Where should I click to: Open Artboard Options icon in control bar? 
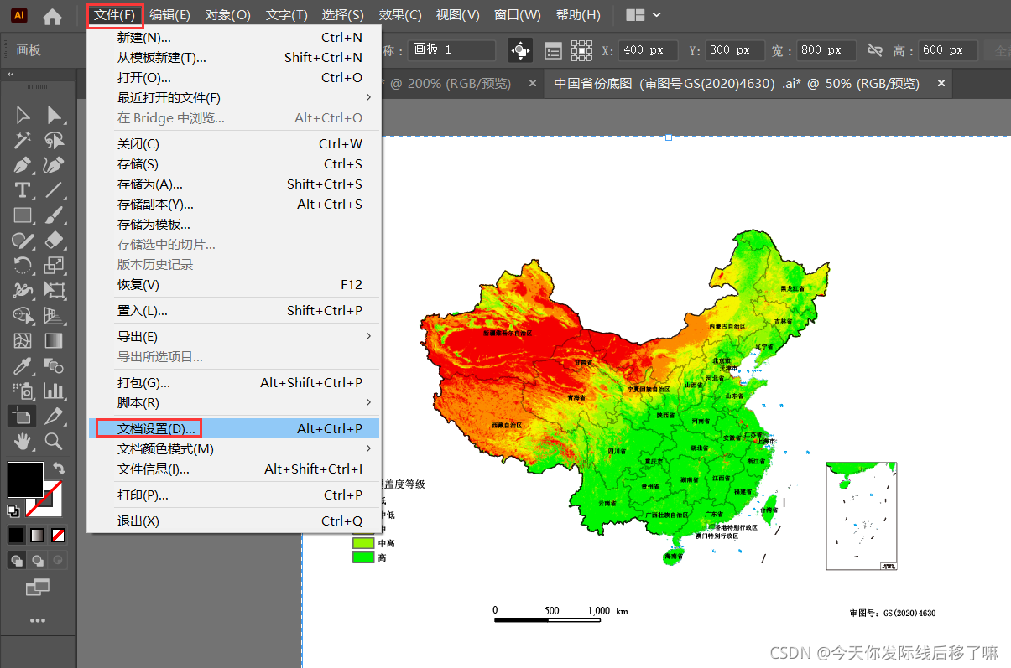pos(554,50)
